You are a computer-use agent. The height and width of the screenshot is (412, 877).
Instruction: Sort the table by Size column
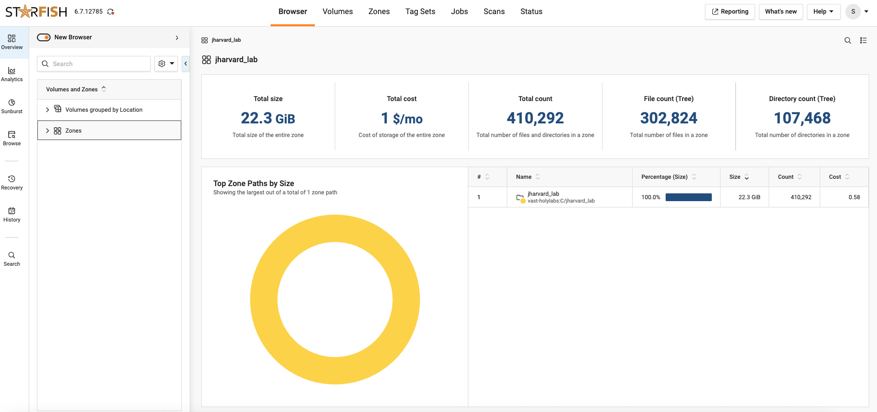739,177
